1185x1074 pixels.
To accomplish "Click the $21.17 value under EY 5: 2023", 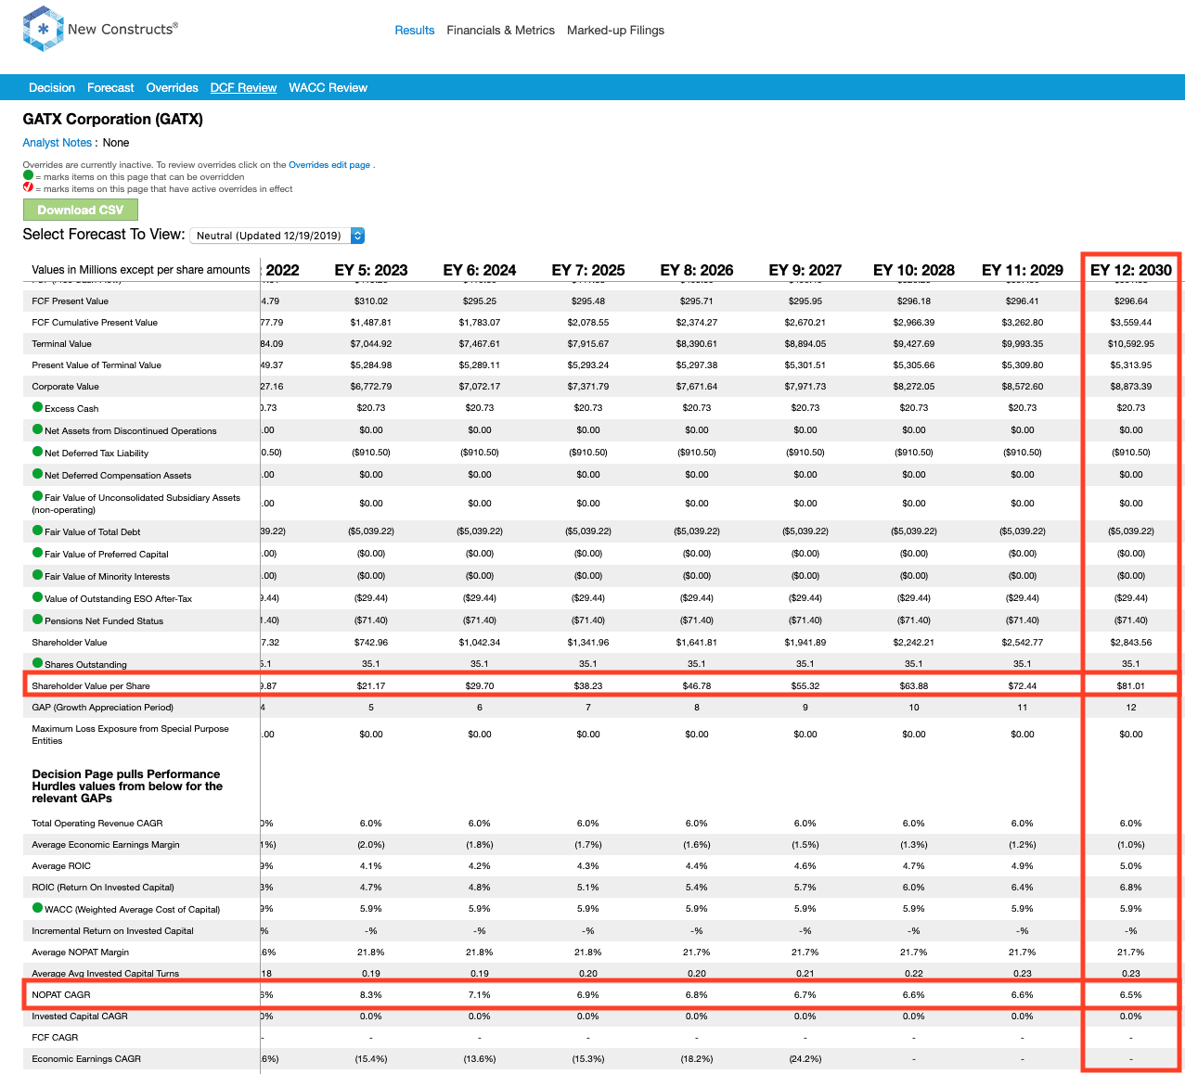I will pyautogui.click(x=371, y=686).
